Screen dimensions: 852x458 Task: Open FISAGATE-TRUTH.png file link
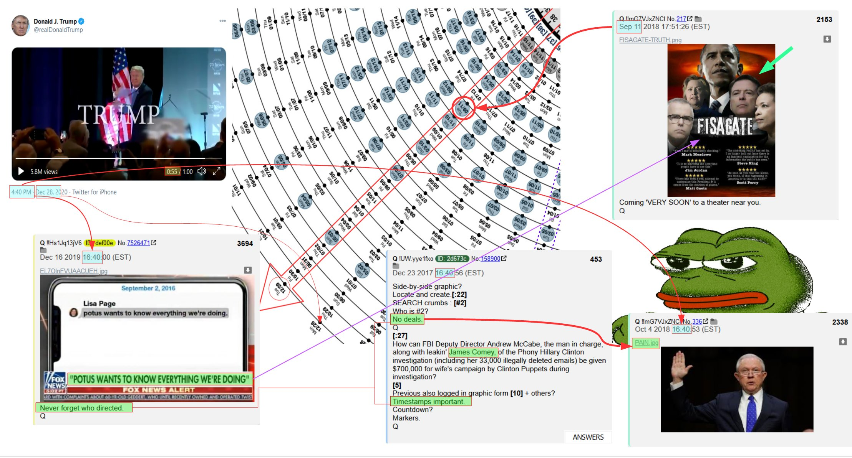650,40
